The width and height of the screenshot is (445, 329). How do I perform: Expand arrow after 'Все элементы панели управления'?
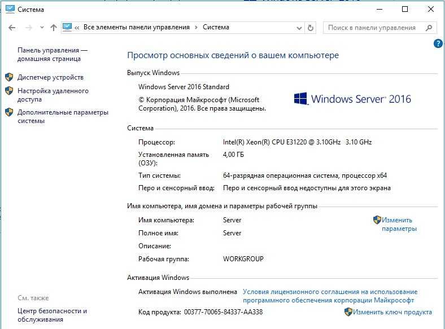196,28
